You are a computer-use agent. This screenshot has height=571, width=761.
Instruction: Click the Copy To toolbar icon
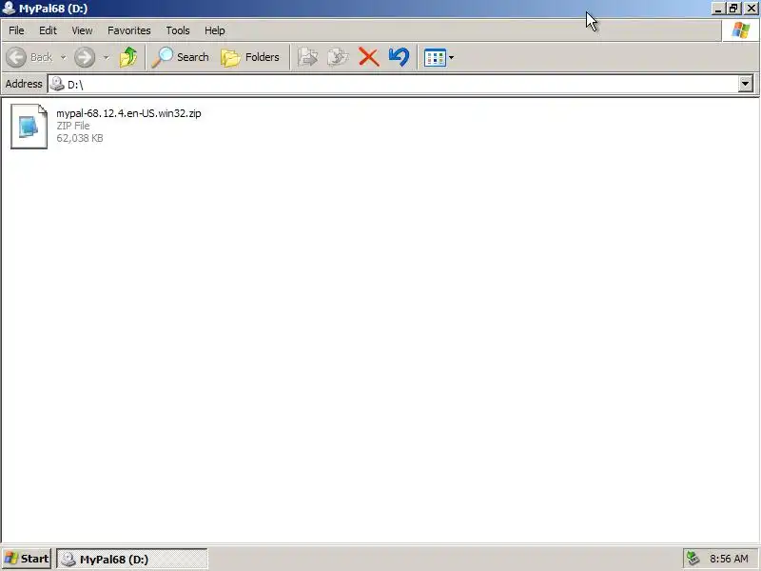click(338, 57)
